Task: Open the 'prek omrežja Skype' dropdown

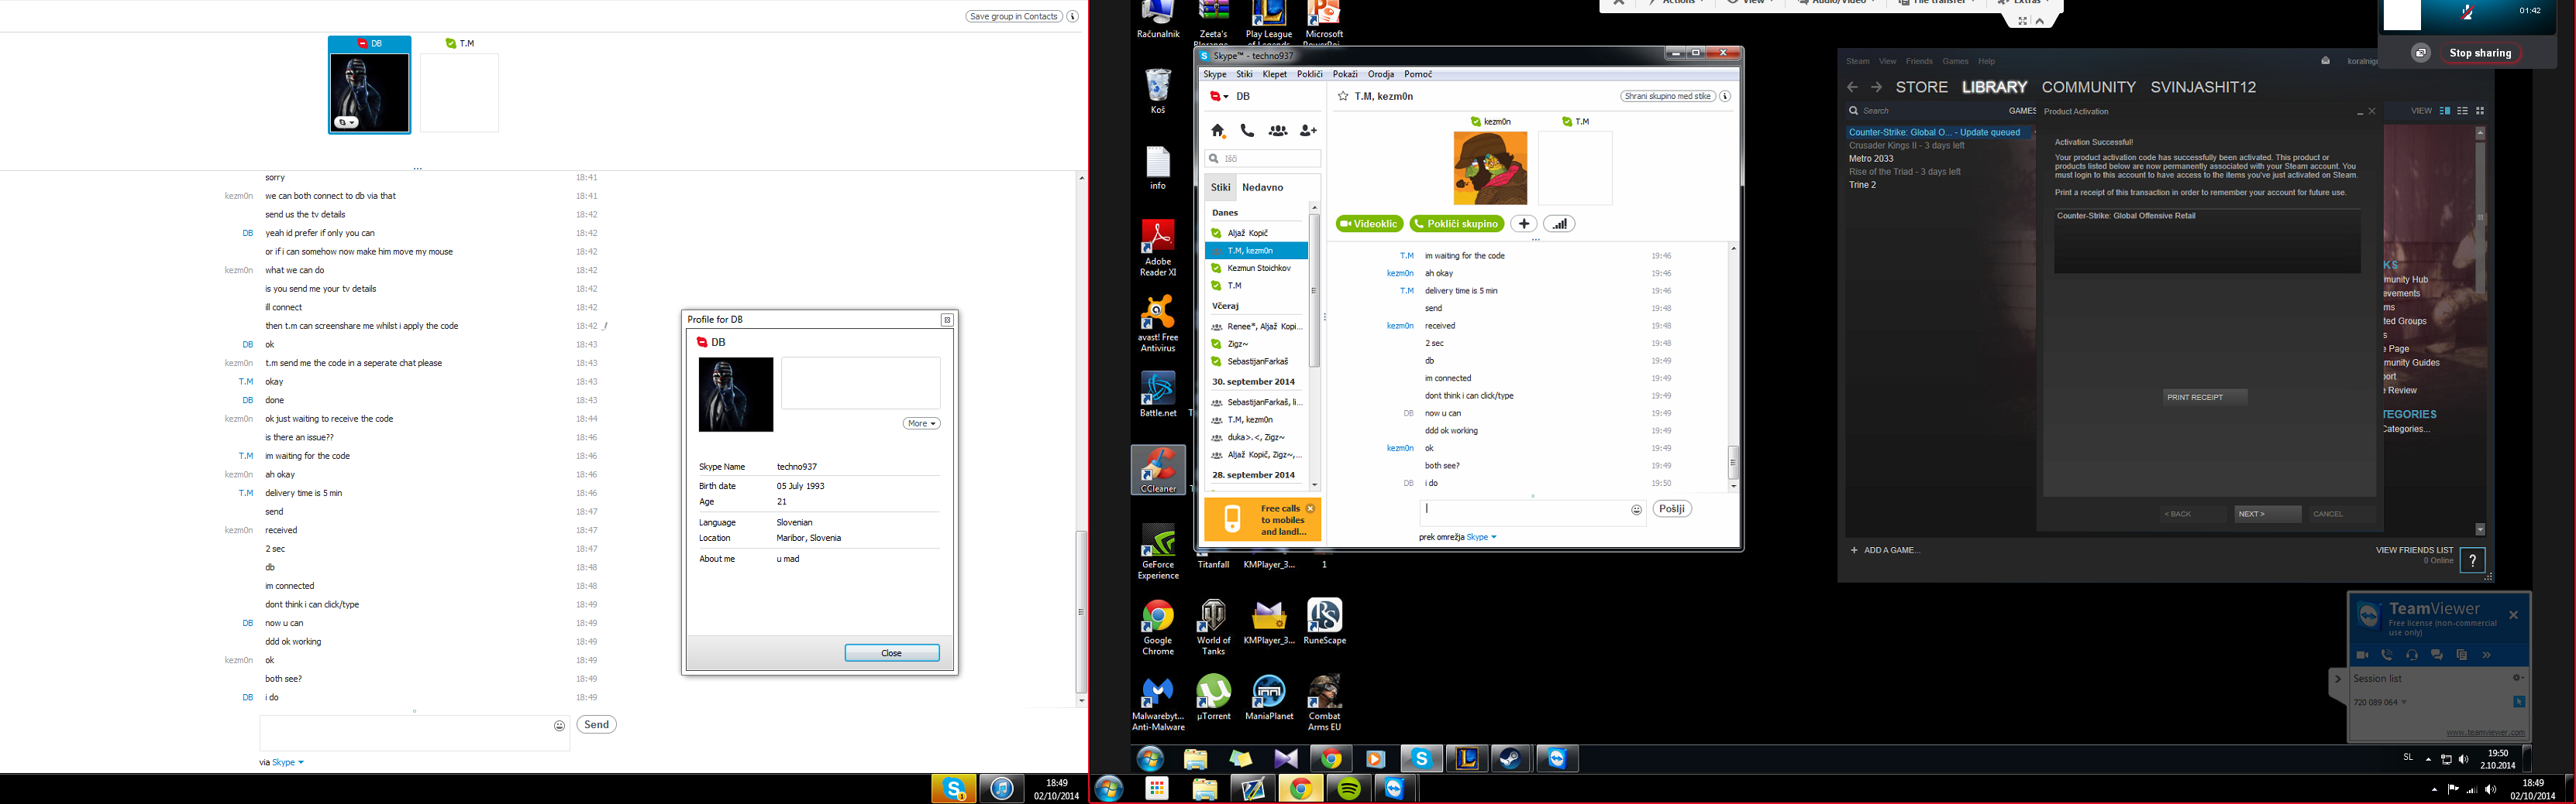Action: (x=1481, y=537)
